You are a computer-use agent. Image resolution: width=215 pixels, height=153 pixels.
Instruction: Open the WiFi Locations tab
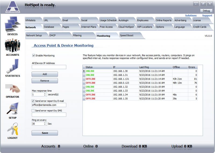(x=145, y=27)
